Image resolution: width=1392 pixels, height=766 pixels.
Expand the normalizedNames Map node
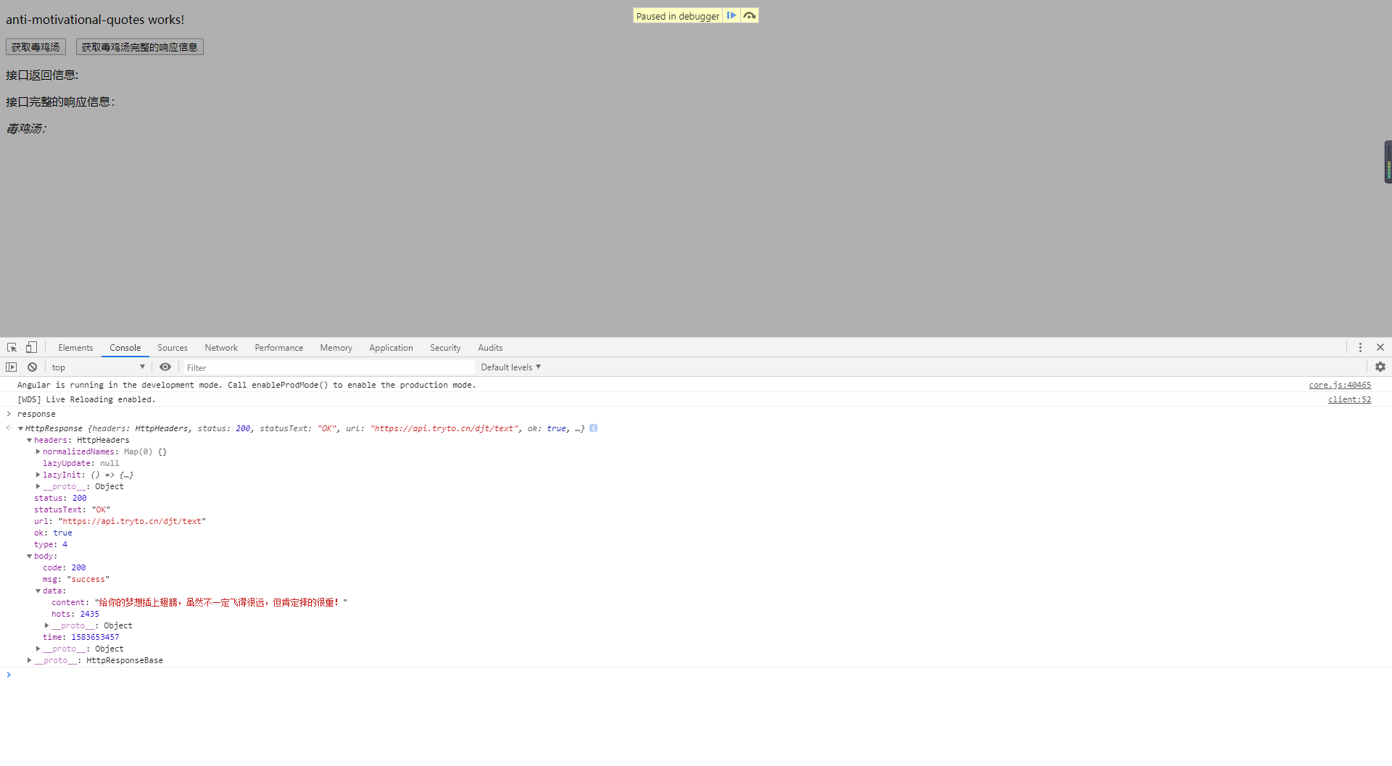pyautogui.click(x=38, y=451)
